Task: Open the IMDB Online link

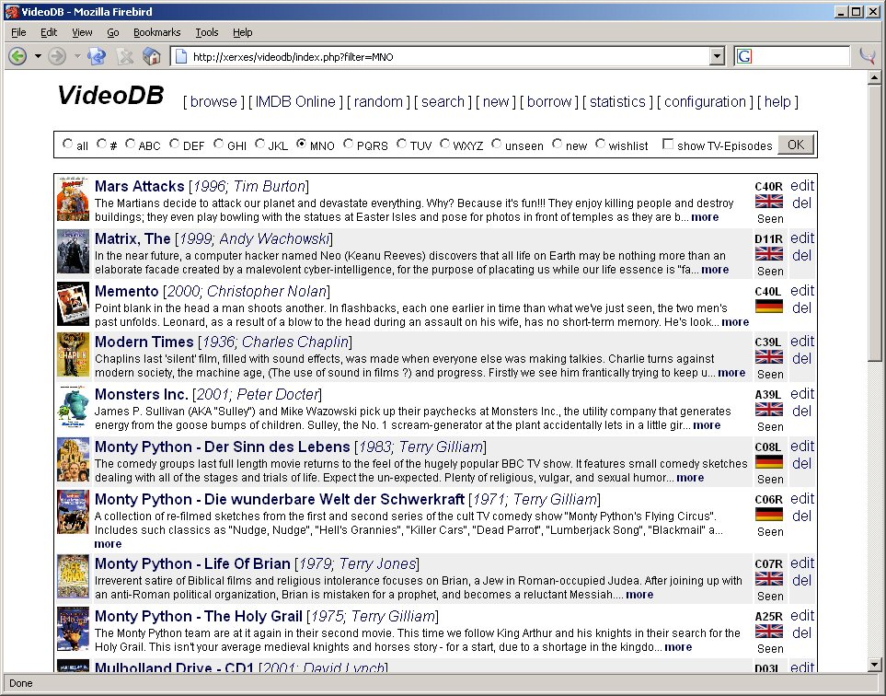Action: pos(295,102)
